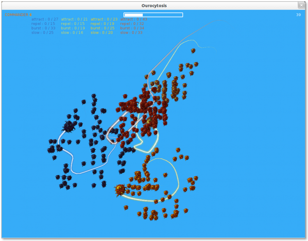308x241 pixels.
Task: Click the 'burst : 0 / 19' stat
Action: point(73,28)
